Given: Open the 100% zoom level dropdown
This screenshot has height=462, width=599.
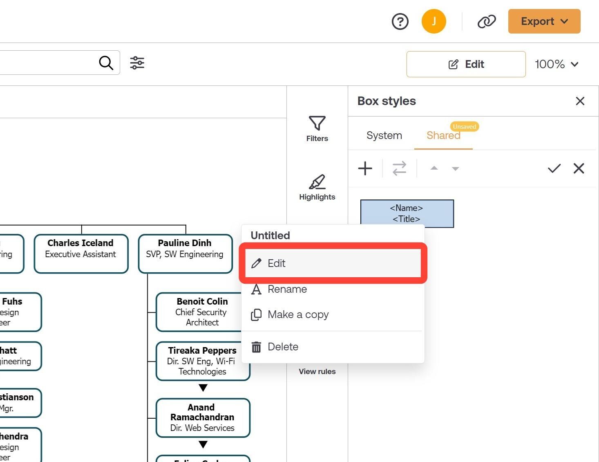Looking at the screenshot, I should point(557,64).
